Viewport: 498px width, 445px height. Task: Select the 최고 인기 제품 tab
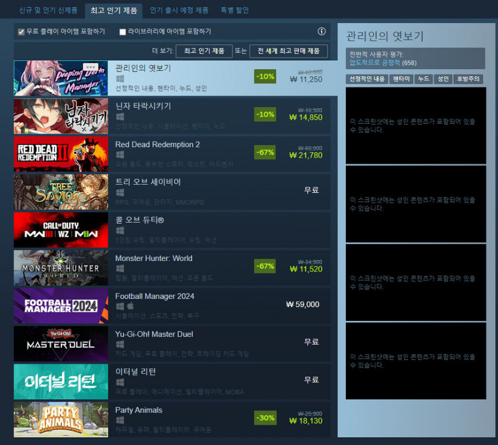(114, 11)
